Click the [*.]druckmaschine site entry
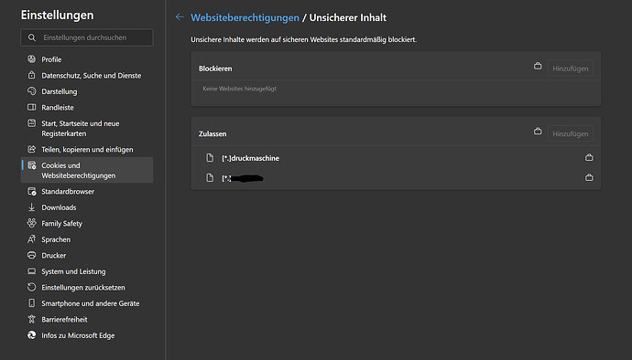 tap(250, 158)
